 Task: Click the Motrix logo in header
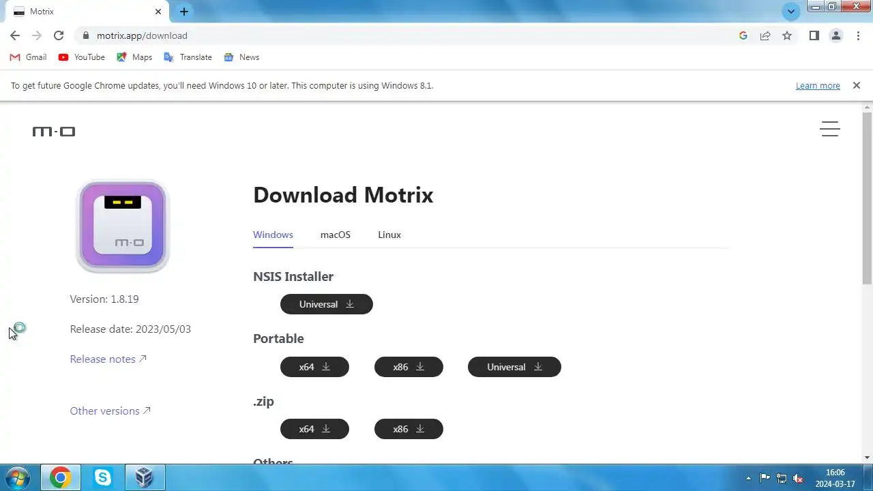(x=54, y=131)
